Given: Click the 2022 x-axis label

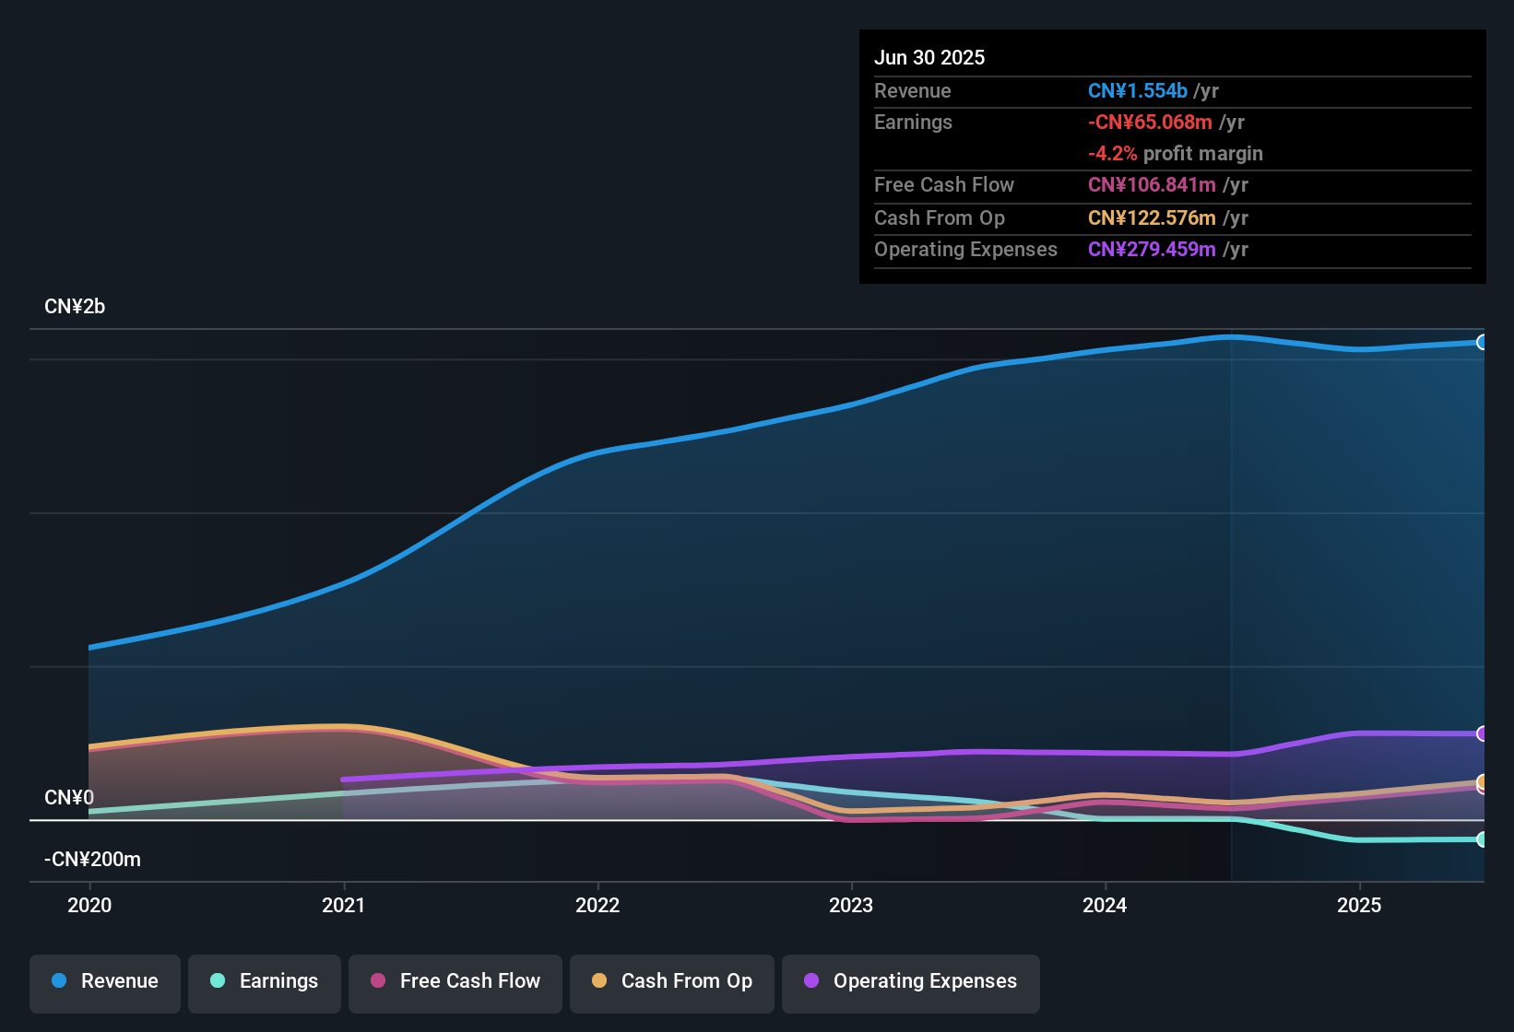Looking at the screenshot, I should pos(597,905).
